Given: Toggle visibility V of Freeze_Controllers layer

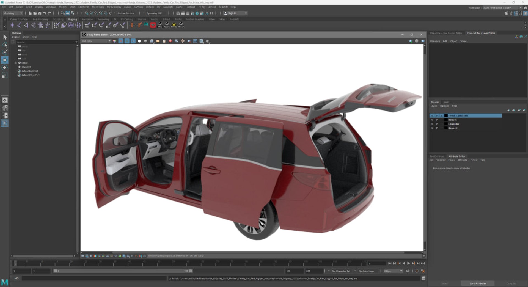Looking at the screenshot, I should tap(432, 116).
